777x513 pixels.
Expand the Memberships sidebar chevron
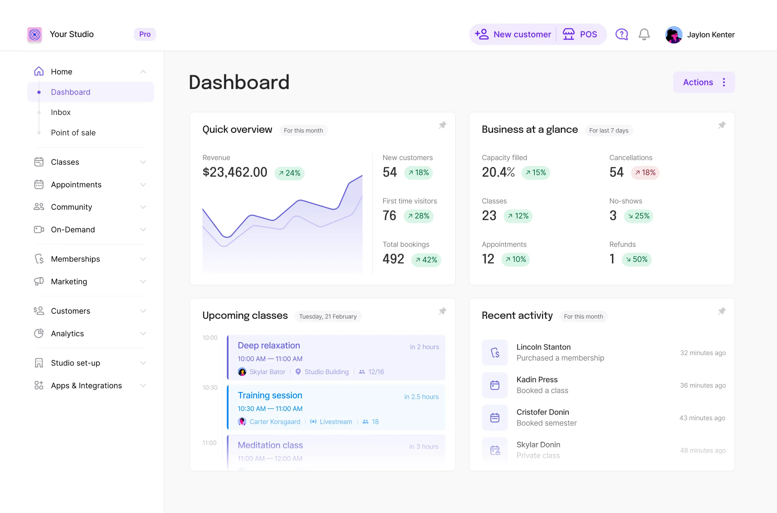point(143,259)
